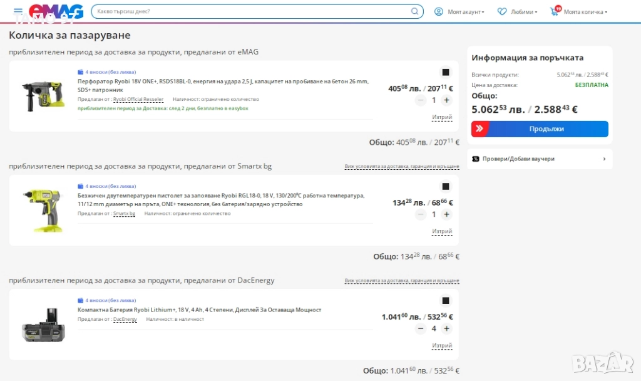Toggle checkbox for Ryobi battery item
The image size is (641, 381).
point(446,301)
